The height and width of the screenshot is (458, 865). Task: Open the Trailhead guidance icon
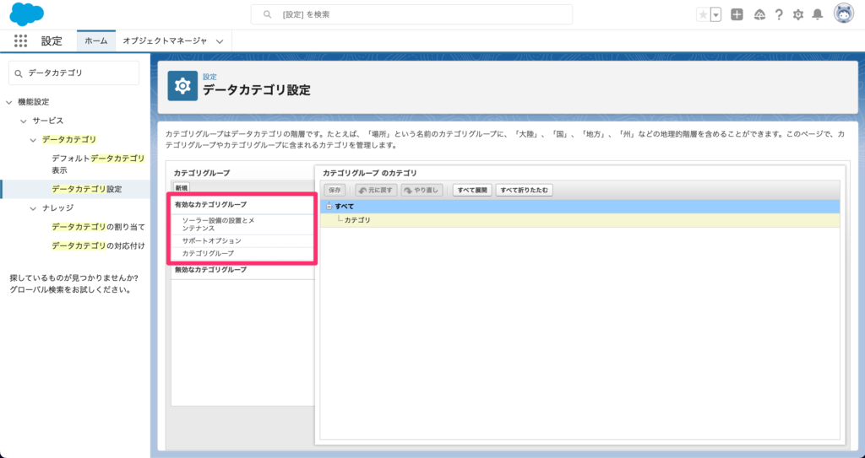point(759,15)
